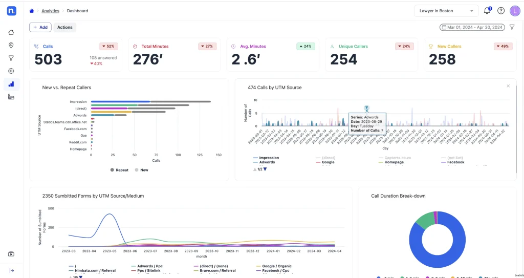Toggle Repeat series in callers legend
Viewport: 524px width, 278px height.
[x=119, y=170]
